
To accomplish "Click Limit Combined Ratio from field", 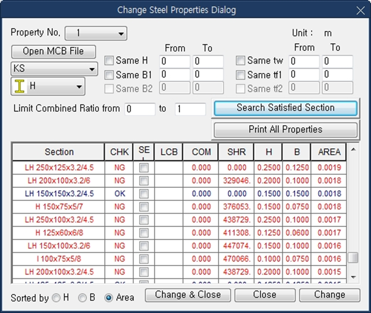I will pos(140,109).
